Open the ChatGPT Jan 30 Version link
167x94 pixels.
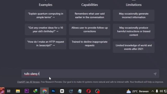tap(28, 82)
